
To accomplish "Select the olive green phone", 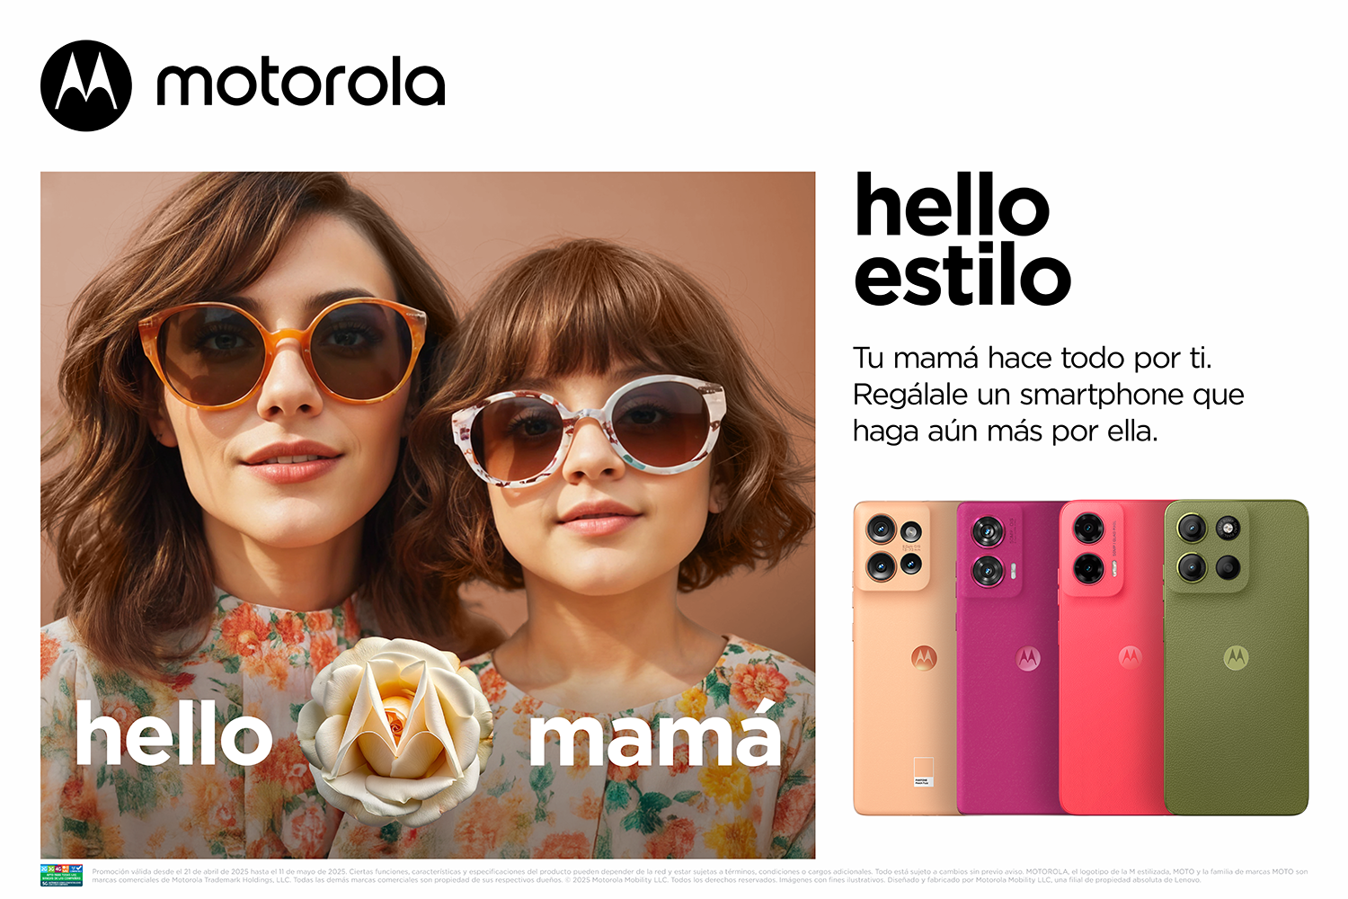I will click(x=1237, y=658).
